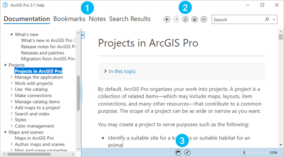The image size is (284, 157).
Task: Collapse the What's new tree node
Action: coord(11,34)
